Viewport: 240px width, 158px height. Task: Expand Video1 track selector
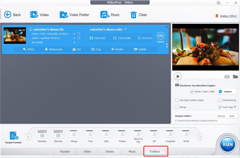[x=74, y=34]
